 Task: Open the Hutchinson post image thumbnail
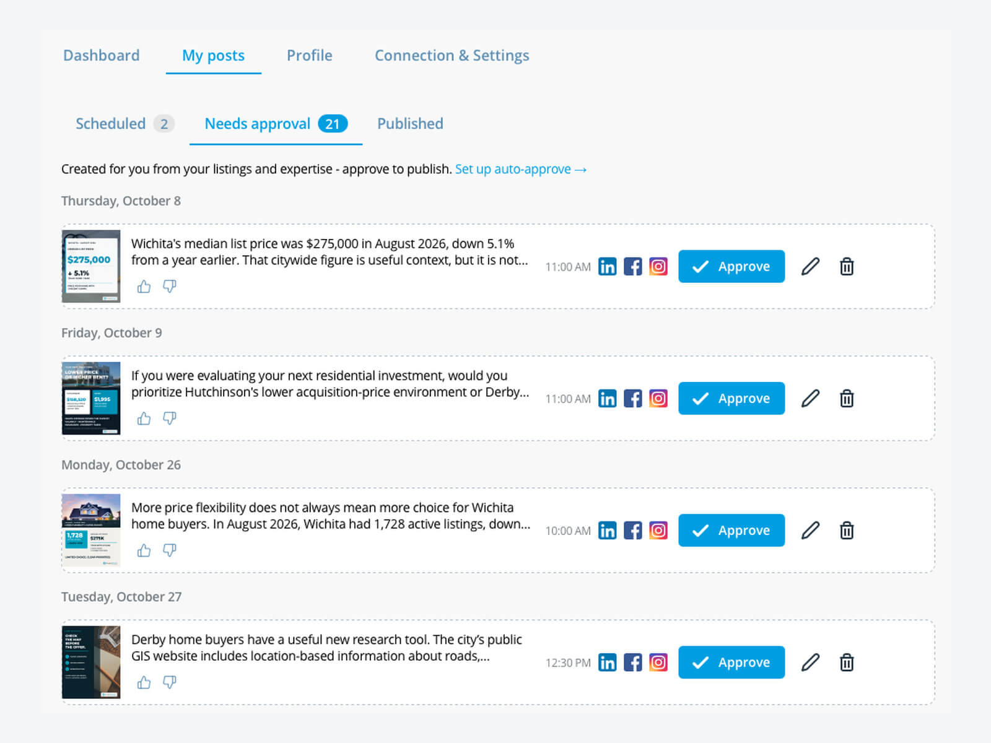[91, 398]
